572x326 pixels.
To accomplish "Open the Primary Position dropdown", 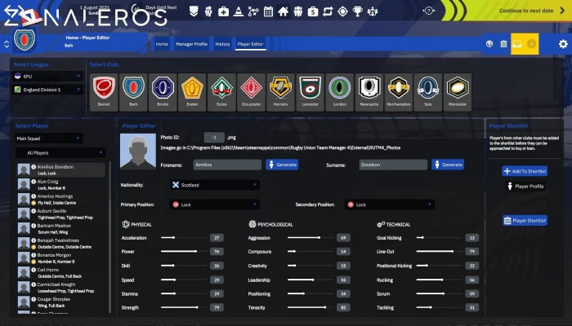I will tap(215, 205).
